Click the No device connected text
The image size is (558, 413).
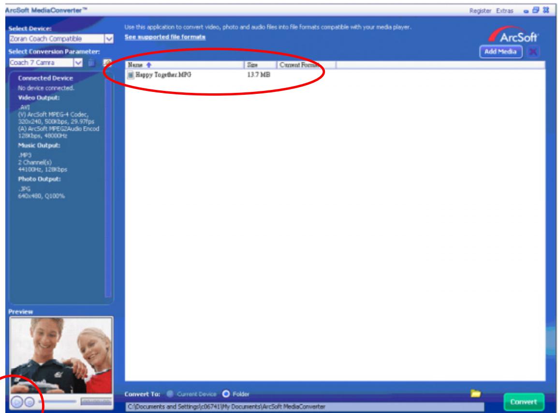pos(46,88)
